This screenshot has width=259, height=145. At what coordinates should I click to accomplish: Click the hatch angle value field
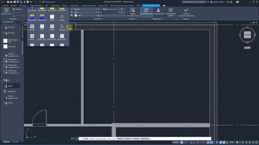(121, 12)
